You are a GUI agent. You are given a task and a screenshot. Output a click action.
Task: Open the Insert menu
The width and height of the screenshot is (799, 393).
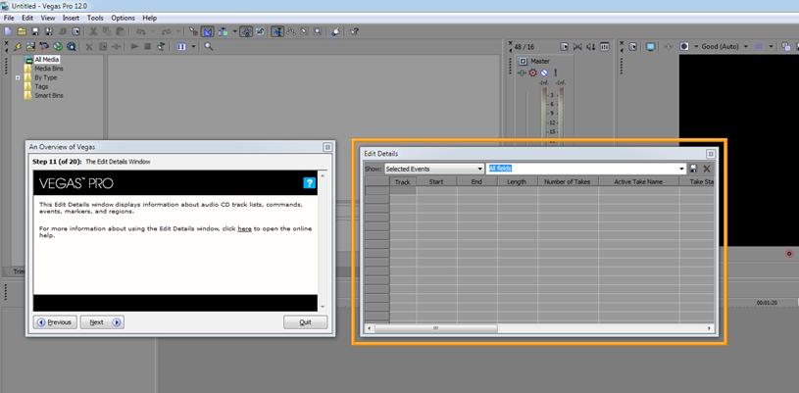71,18
